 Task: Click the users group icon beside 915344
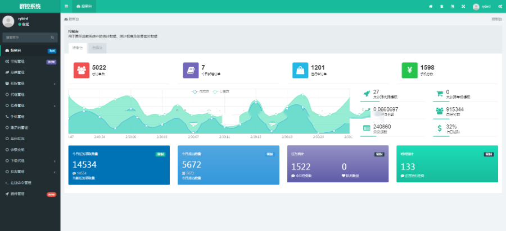pyautogui.click(x=440, y=111)
